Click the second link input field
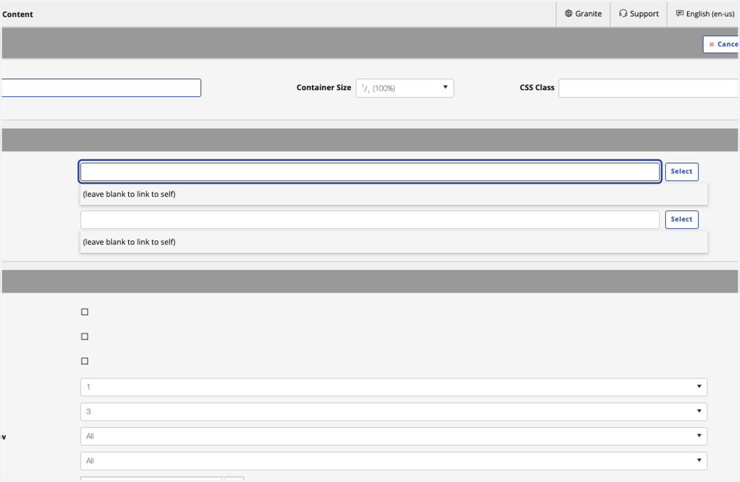 [x=370, y=220]
